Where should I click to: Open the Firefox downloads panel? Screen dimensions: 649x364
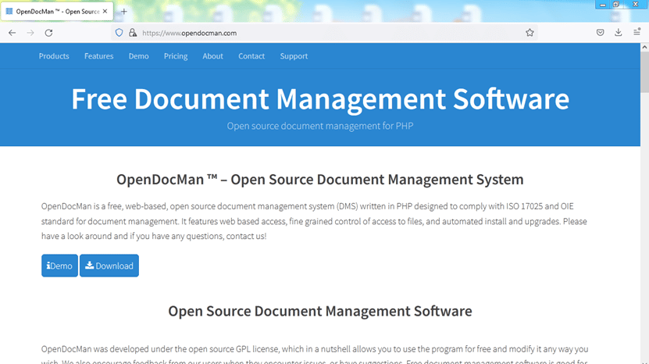[618, 33]
